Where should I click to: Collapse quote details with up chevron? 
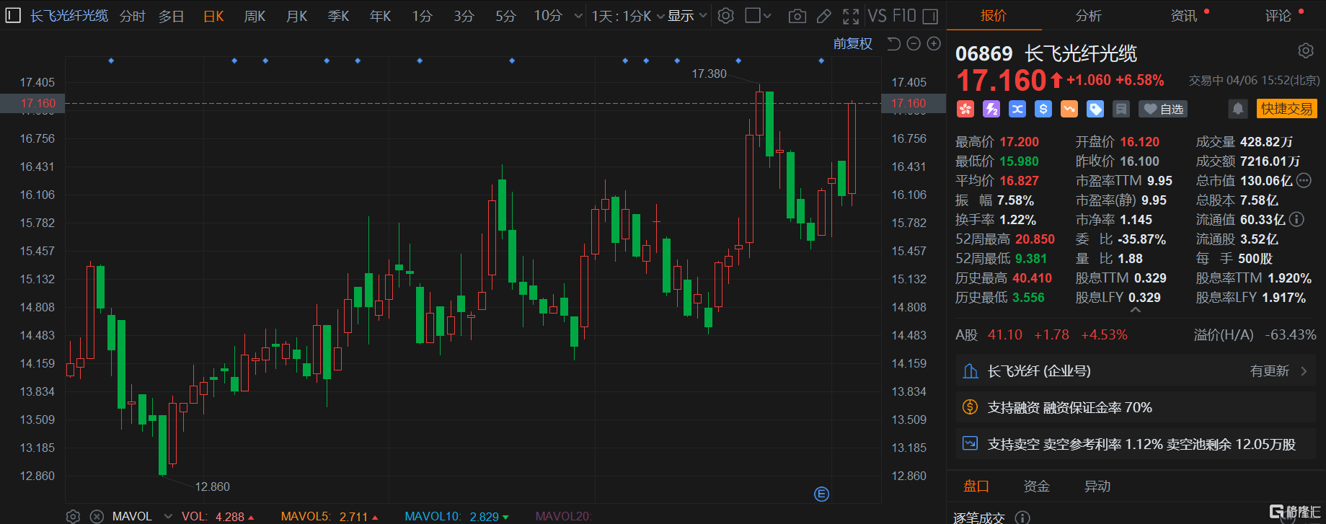click(1136, 310)
